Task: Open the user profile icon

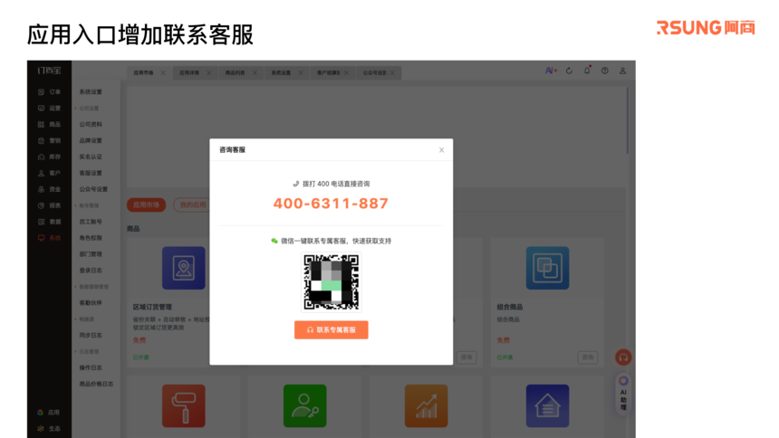Action: (x=622, y=71)
